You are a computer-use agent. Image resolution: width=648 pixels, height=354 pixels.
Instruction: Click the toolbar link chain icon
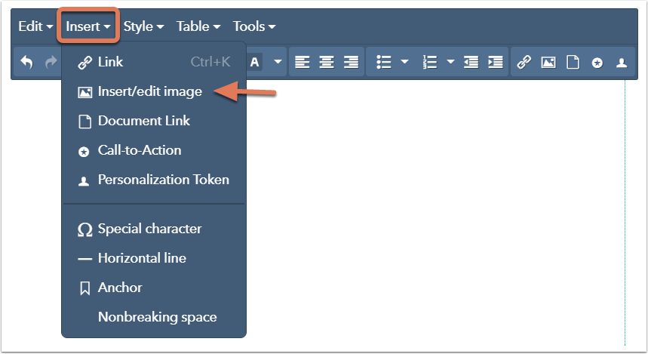(524, 63)
